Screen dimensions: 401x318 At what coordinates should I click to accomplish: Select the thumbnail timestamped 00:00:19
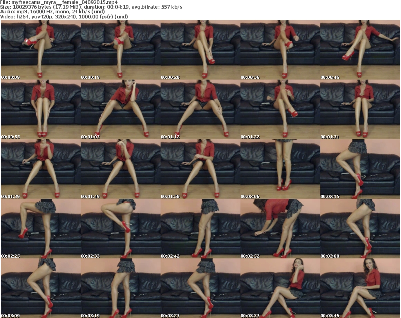(x=121, y=50)
